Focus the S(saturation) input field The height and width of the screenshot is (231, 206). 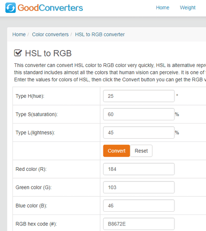[x=139, y=114]
